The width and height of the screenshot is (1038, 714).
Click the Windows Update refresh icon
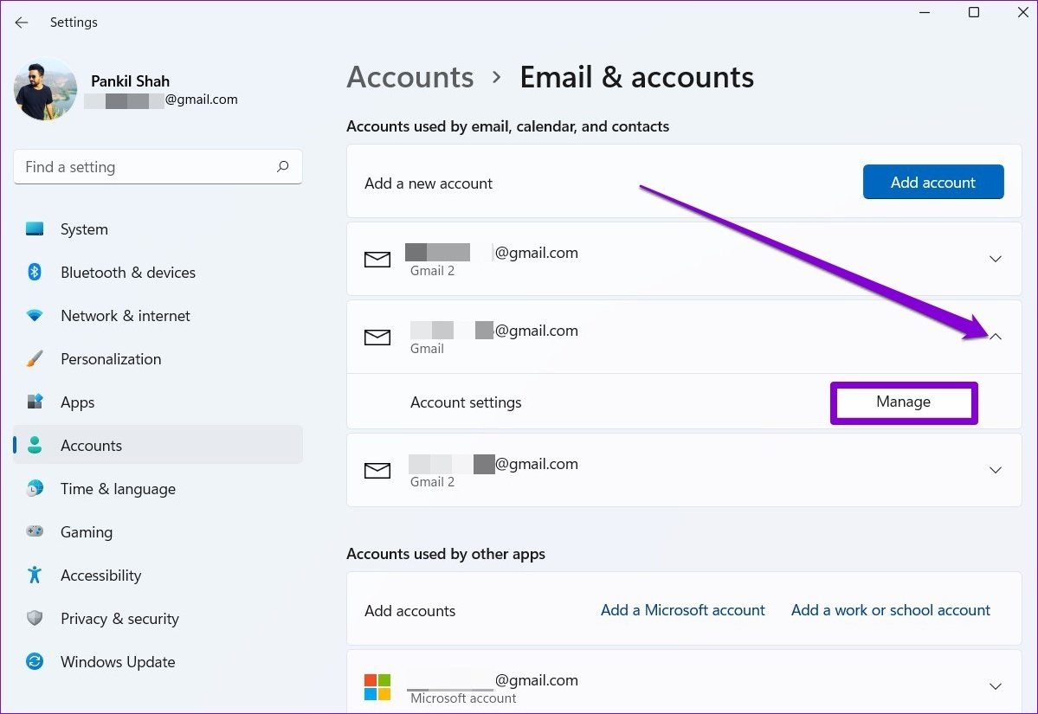(x=35, y=662)
